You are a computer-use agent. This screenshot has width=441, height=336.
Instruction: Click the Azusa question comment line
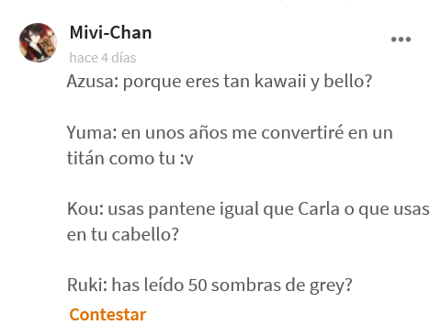(x=220, y=82)
